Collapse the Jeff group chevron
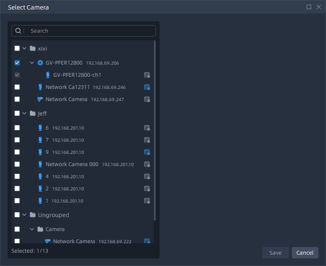Viewport: 326px width, 266px height. coord(24,113)
